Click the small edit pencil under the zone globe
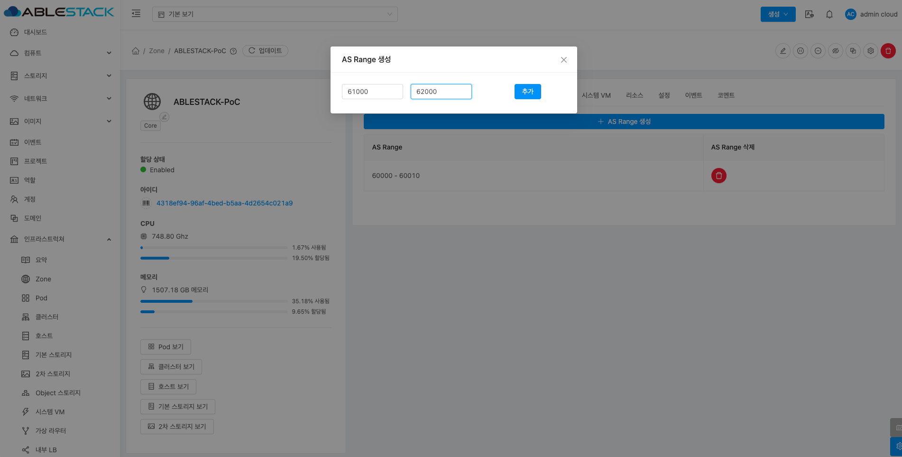Screen dimensions: 902x457 tap(164, 117)
